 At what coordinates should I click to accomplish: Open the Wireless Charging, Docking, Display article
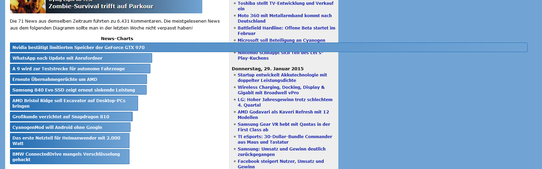pos(281,90)
